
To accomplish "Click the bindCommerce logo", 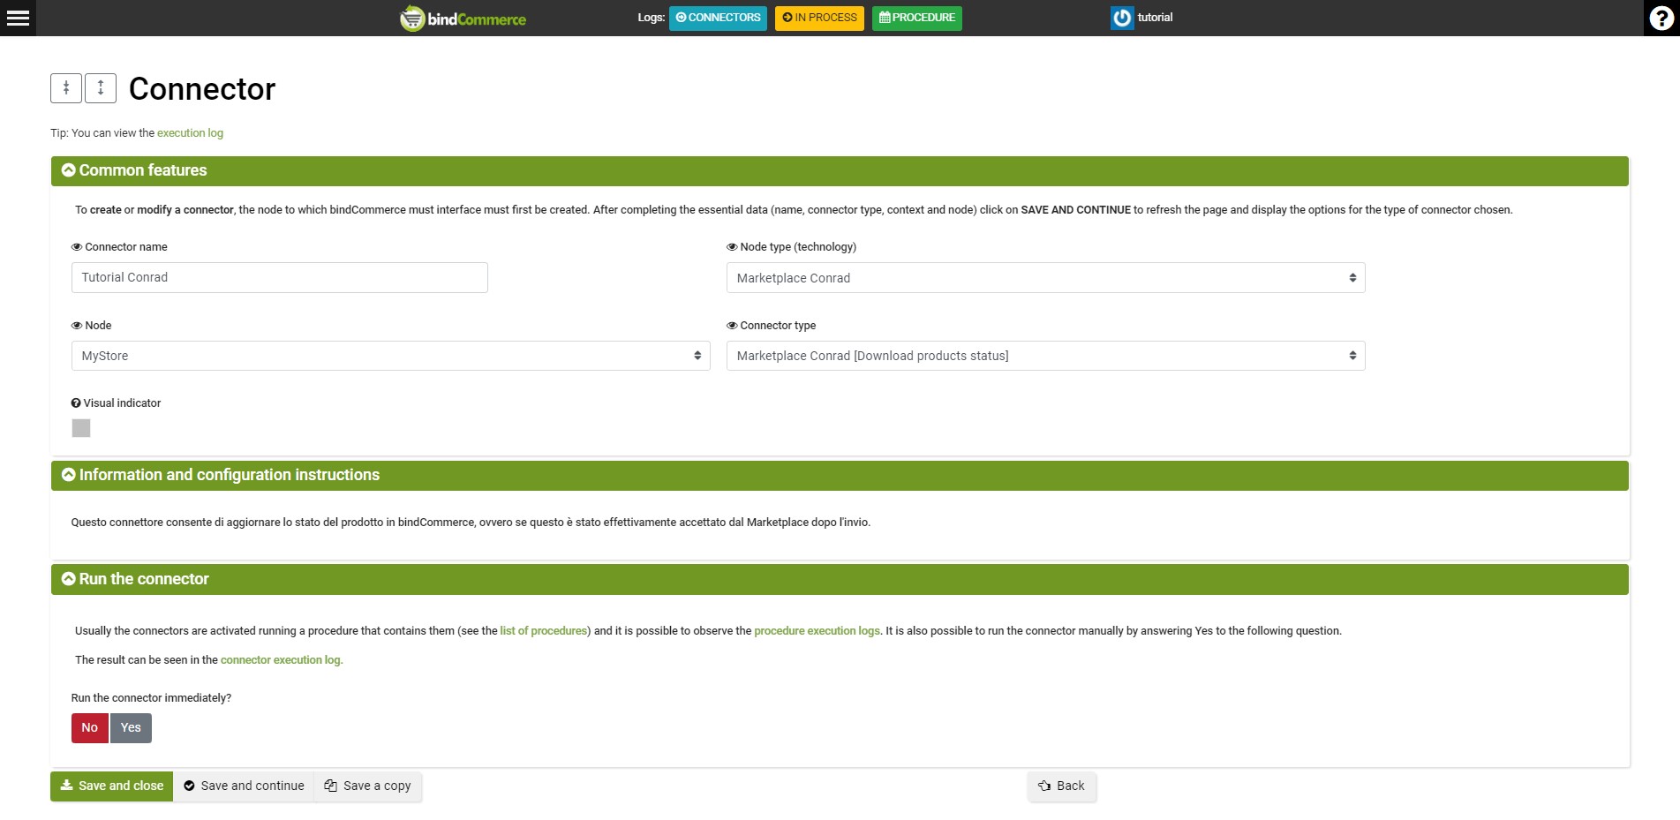I will 463,18.
